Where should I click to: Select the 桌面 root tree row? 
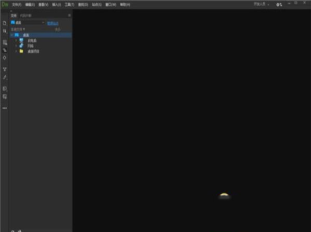point(41,35)
